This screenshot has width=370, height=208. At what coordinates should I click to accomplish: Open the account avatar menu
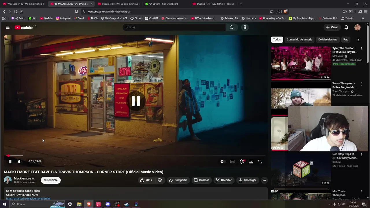(x=358, y=27)
